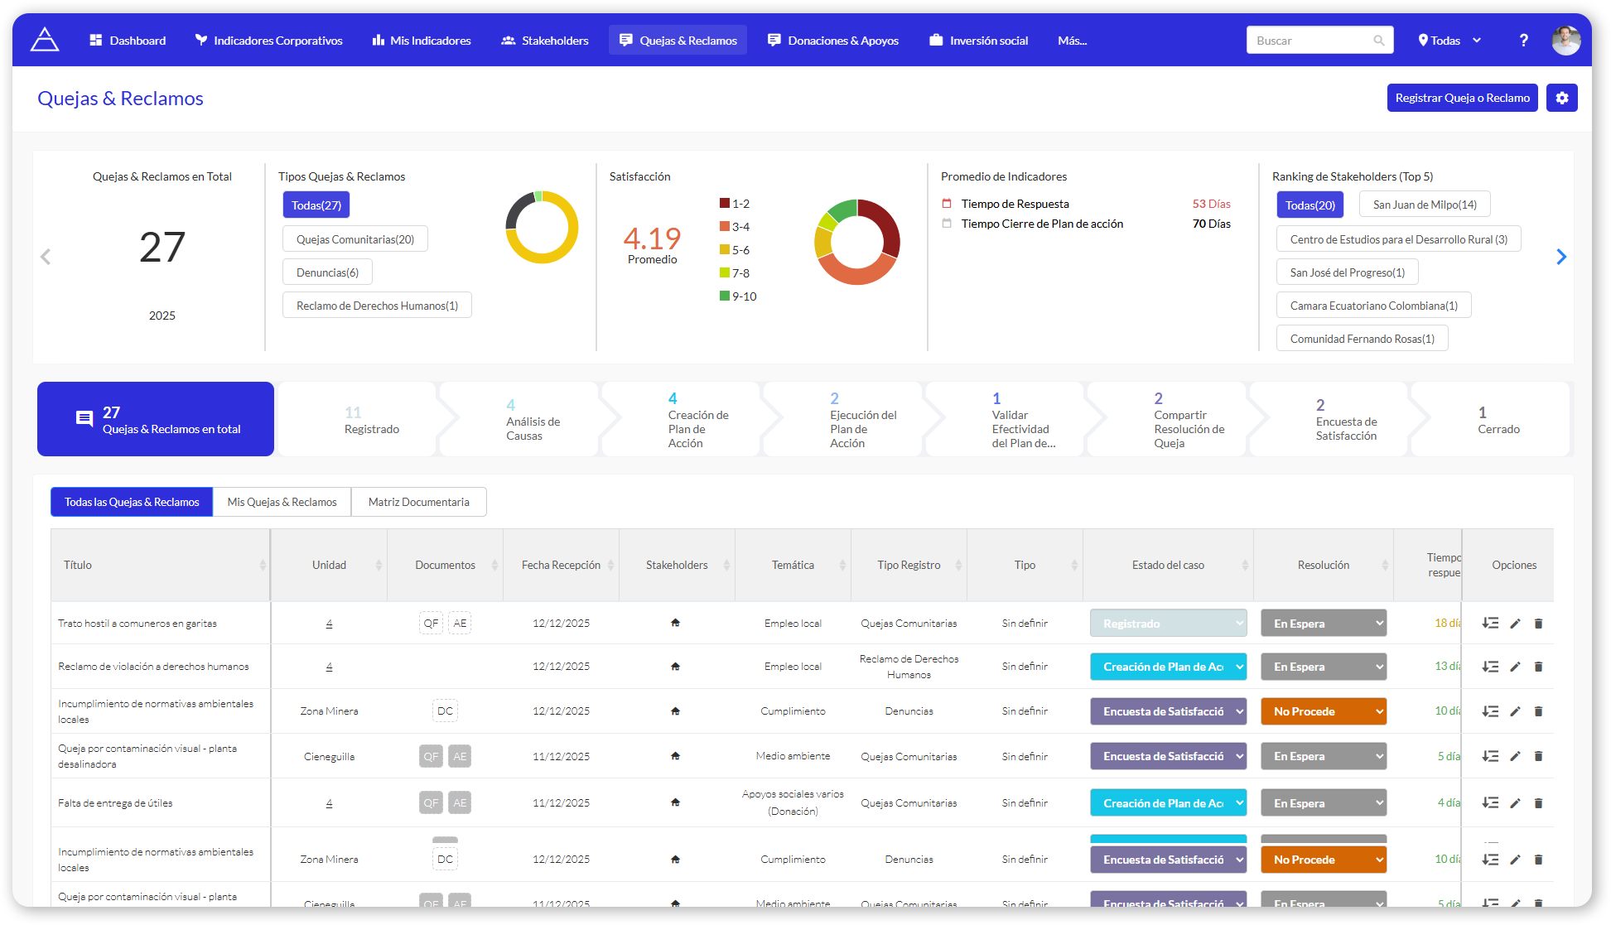The image size is (1611, 925).
Task: Click the "Registrar Queja o Reclamo" button
Action: (x=1462, y=98)
